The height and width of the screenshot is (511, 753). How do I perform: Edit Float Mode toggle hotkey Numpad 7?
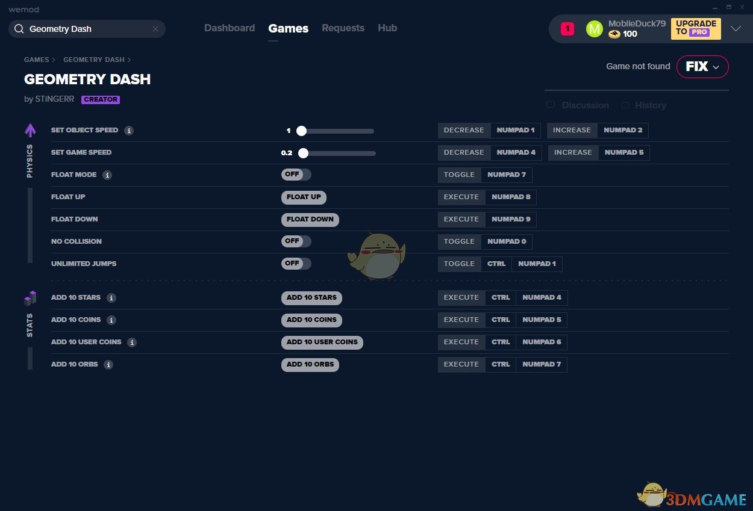[485, 175]
